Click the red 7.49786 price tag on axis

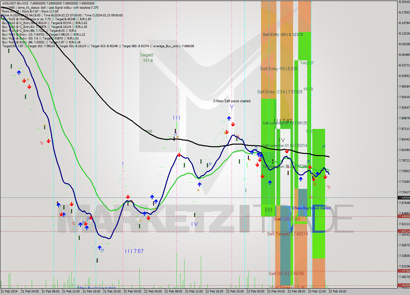coord(404,271)
